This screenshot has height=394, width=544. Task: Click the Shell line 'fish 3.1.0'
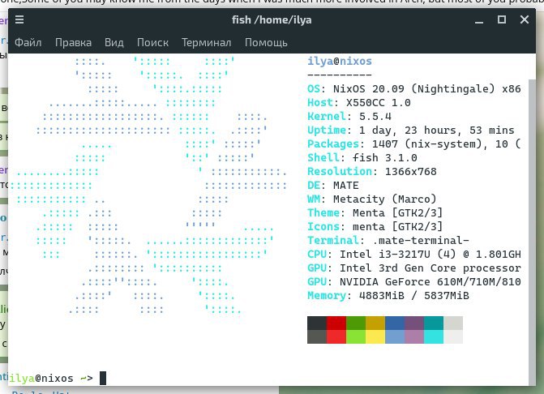(x=385, y=158)
